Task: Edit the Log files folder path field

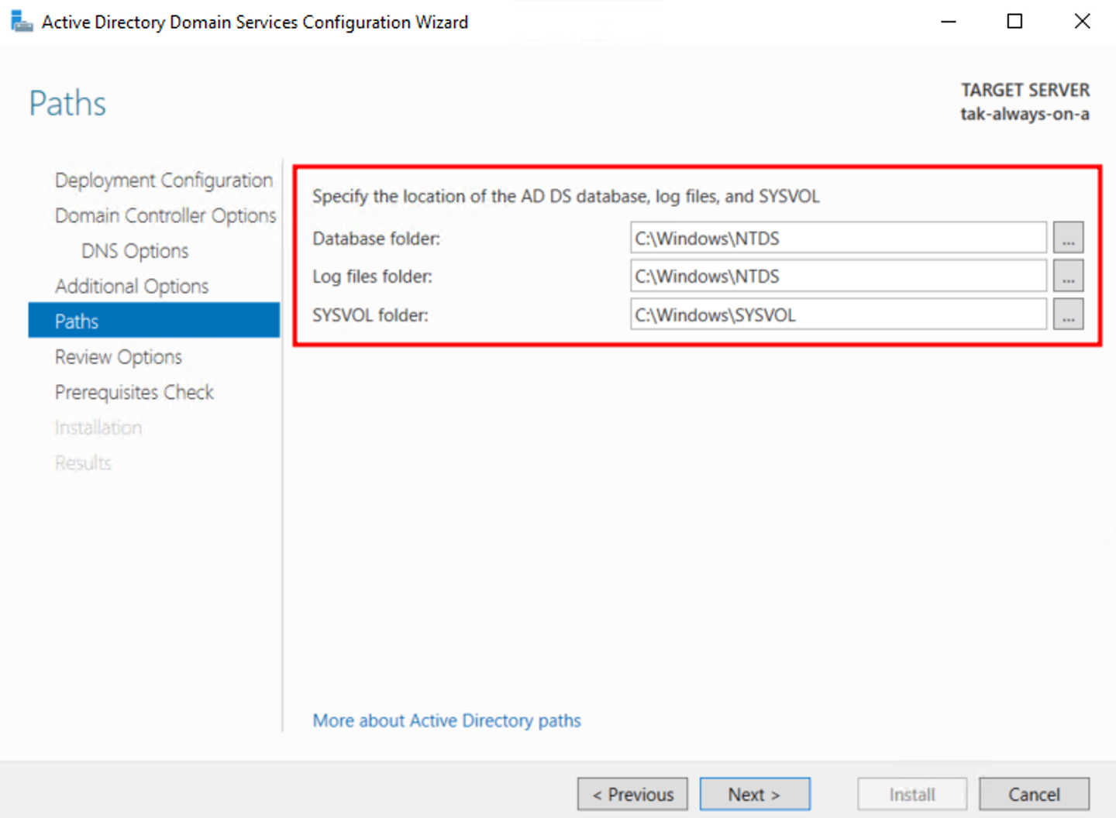Action: pos(839,276)
